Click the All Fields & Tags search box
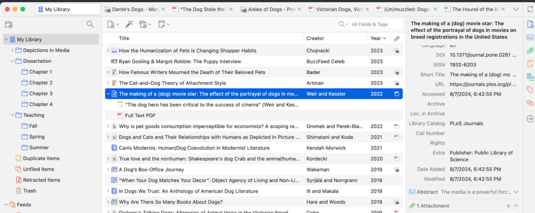This screenshot has height=213, width=535. click(373, 24)
